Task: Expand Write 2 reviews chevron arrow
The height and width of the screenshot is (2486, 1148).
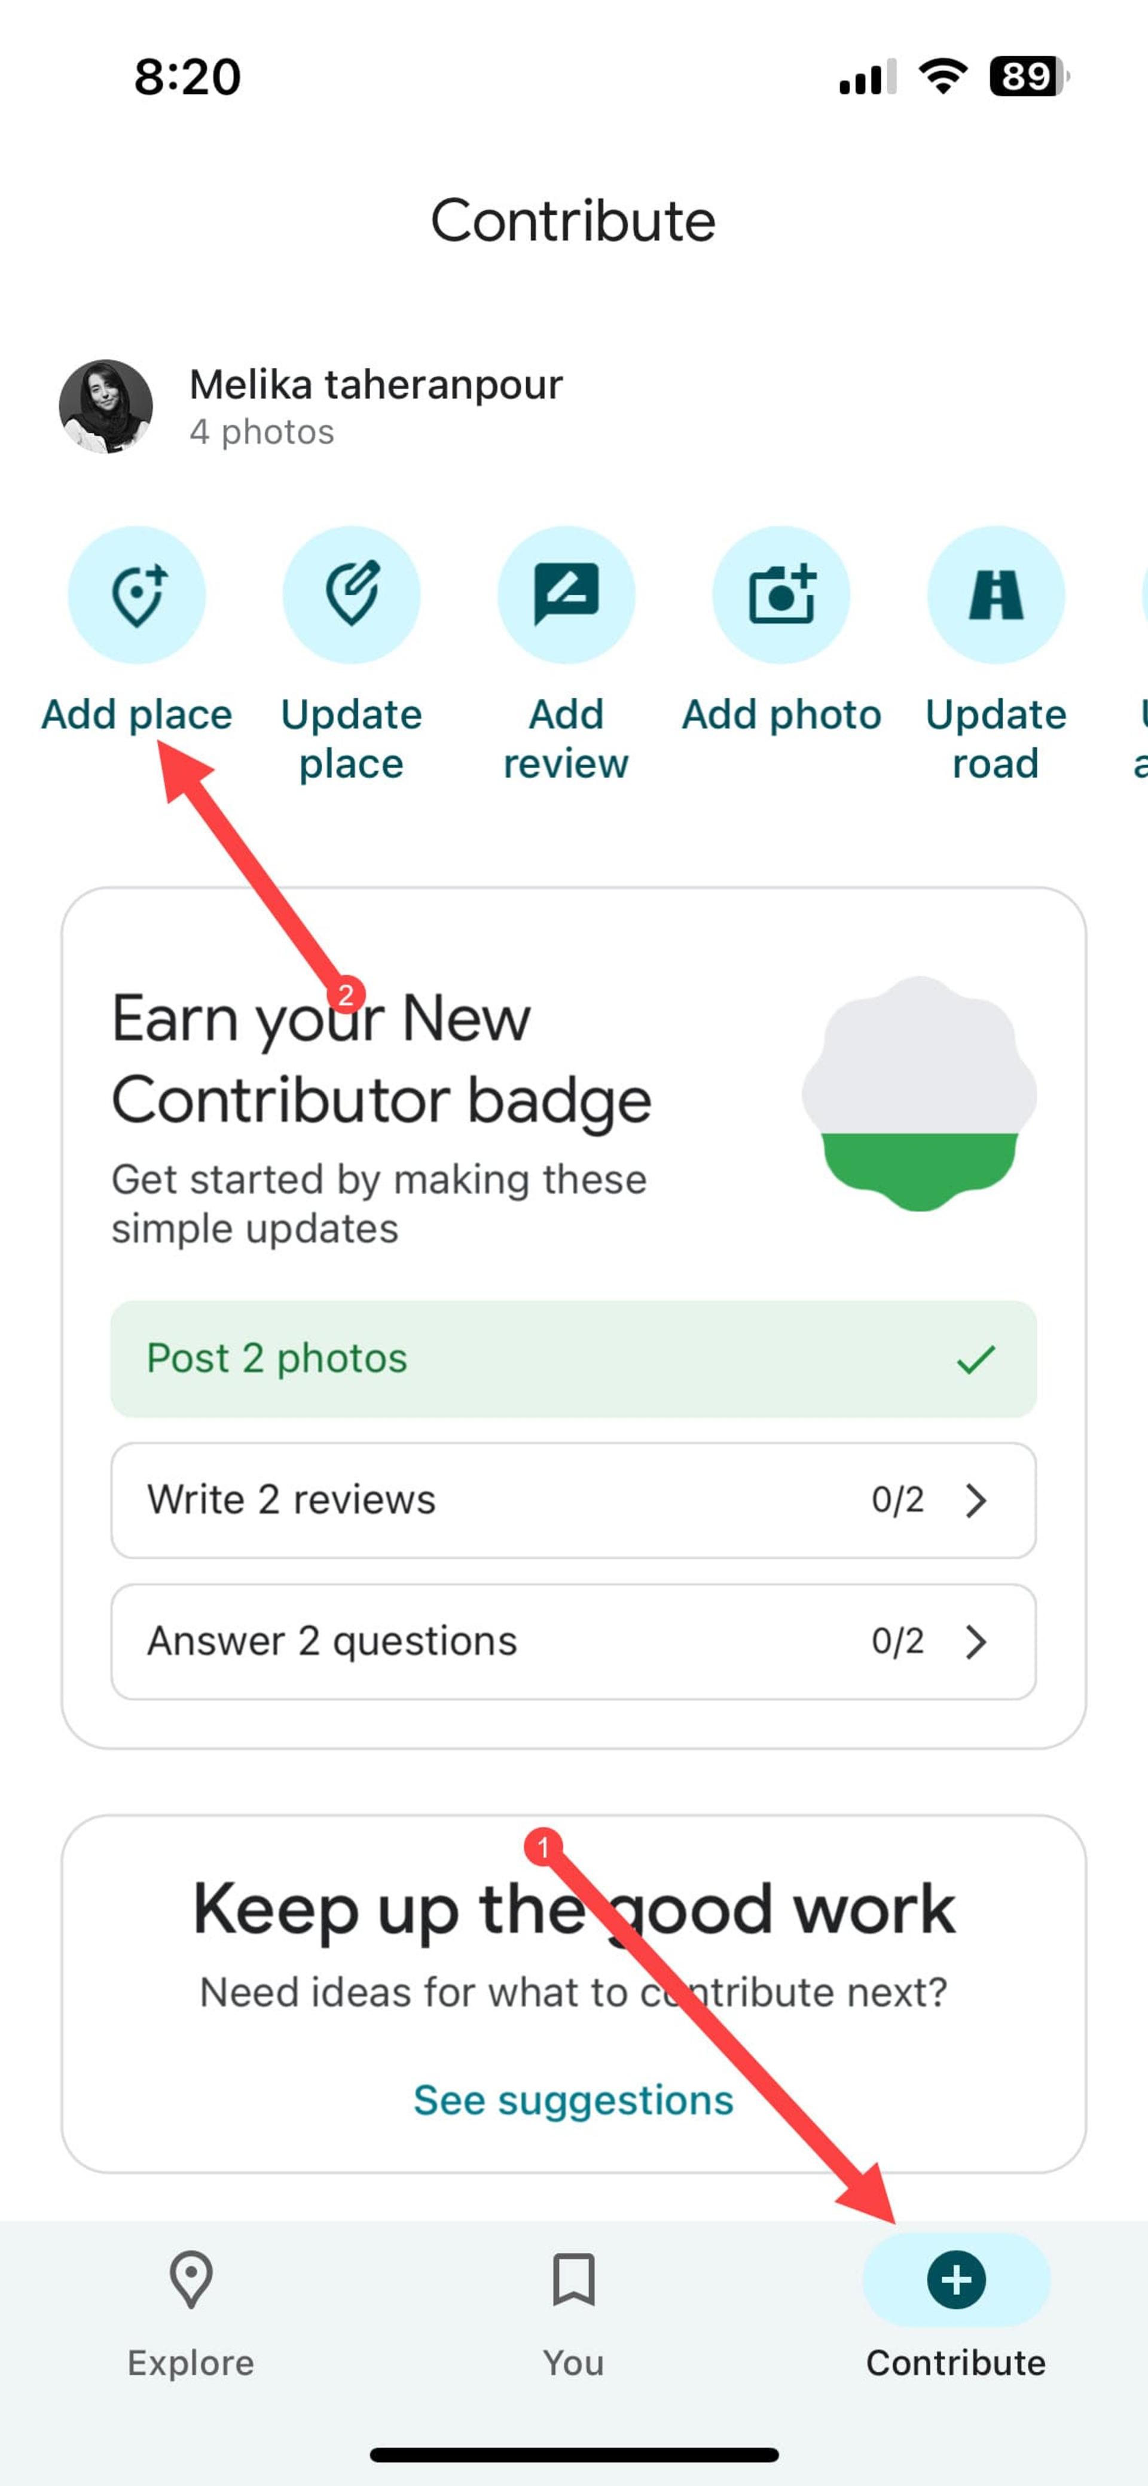Action: [976, 1501]
